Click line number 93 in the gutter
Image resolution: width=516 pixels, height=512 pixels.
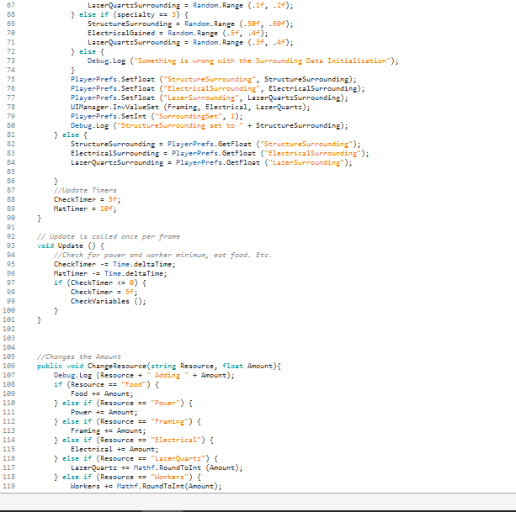pos(10,245)
